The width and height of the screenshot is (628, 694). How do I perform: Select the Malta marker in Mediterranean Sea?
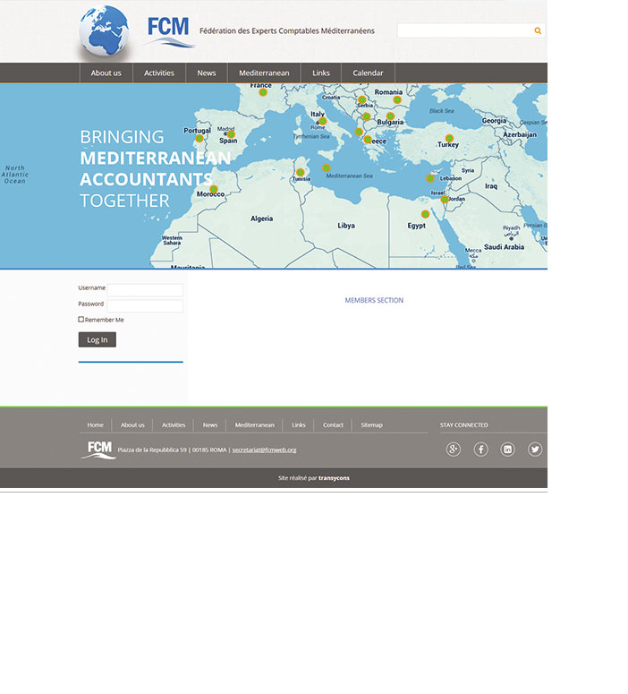(327, 168)
